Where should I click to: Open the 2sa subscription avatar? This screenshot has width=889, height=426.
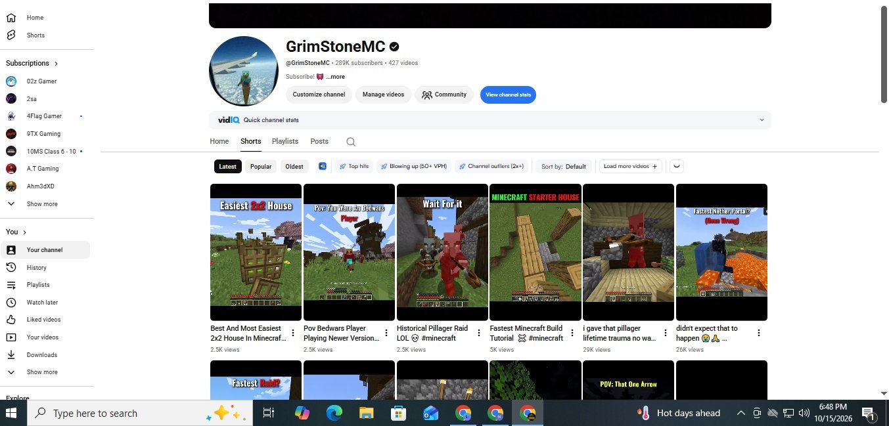[x=11, y=98]
